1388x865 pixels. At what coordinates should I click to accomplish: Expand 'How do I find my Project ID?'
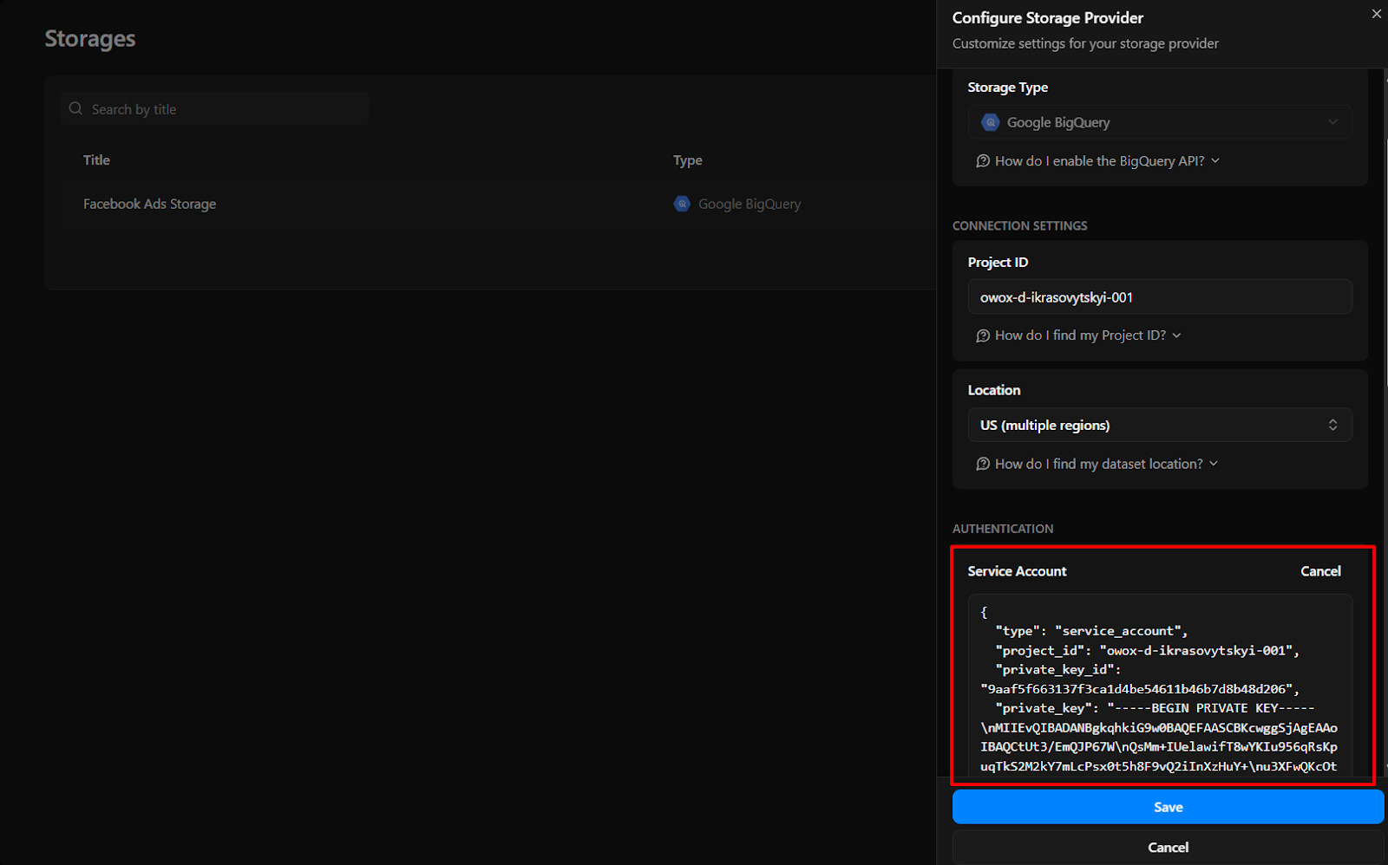(x=1079, y=335)
